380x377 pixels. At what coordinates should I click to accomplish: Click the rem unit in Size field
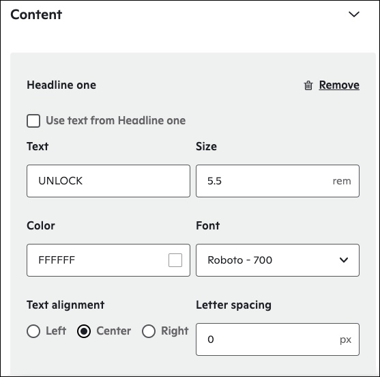[x=342, y=181]
